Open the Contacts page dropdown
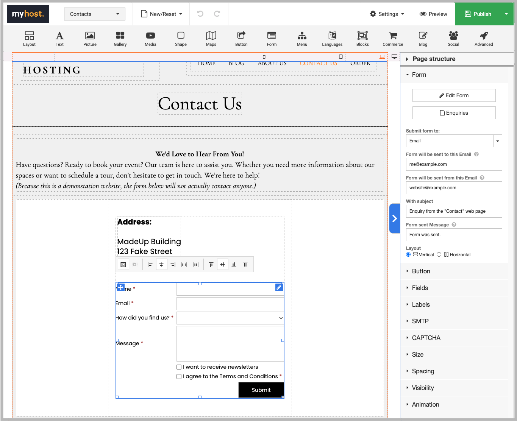The width and height of the screenshot is (517, 421). [x=94, y=14]
